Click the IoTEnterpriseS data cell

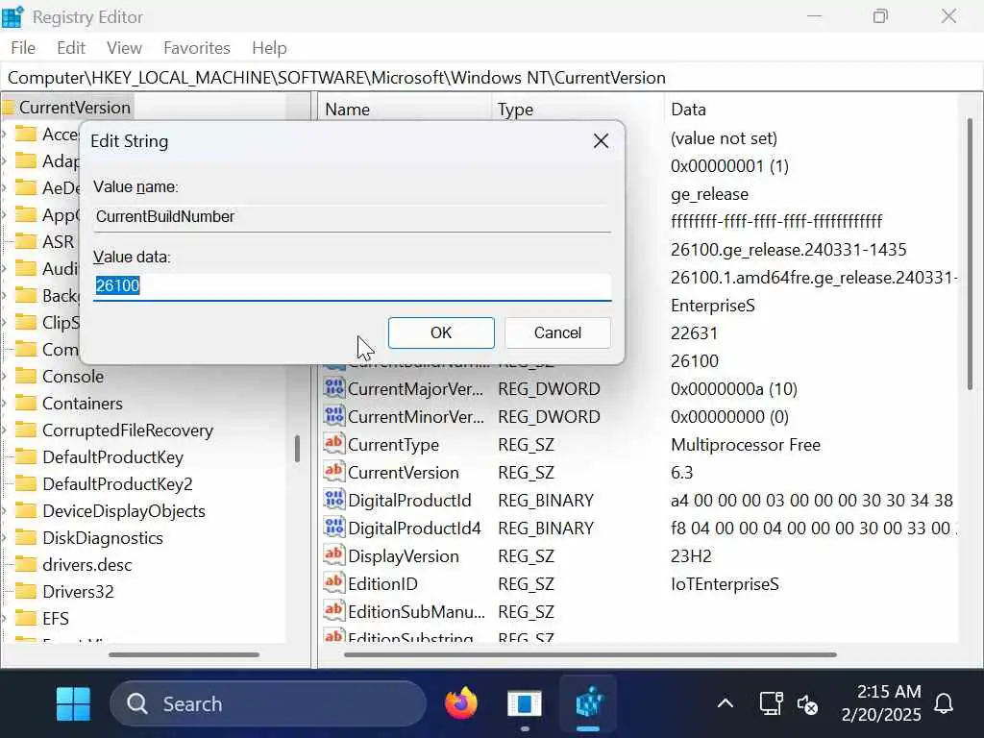point(725,583)
